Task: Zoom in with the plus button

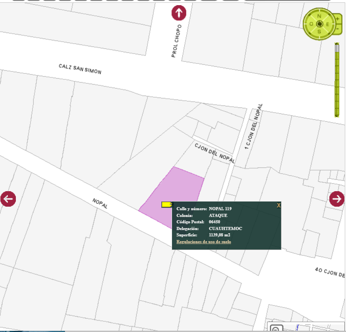Action: click(x=337, y=19)
